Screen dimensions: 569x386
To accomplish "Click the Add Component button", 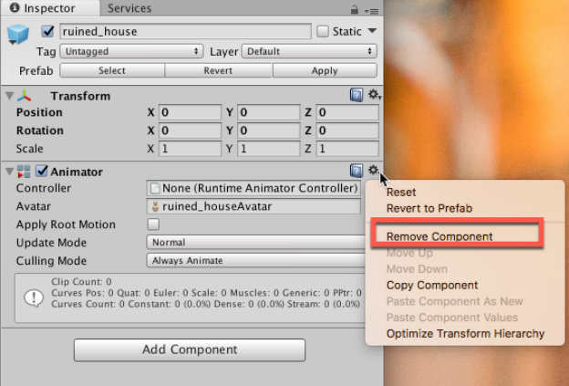I will pyautogui.click(x=190, y=349).
